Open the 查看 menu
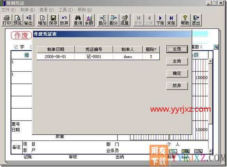Screen dimensions: 227x167 47,10
